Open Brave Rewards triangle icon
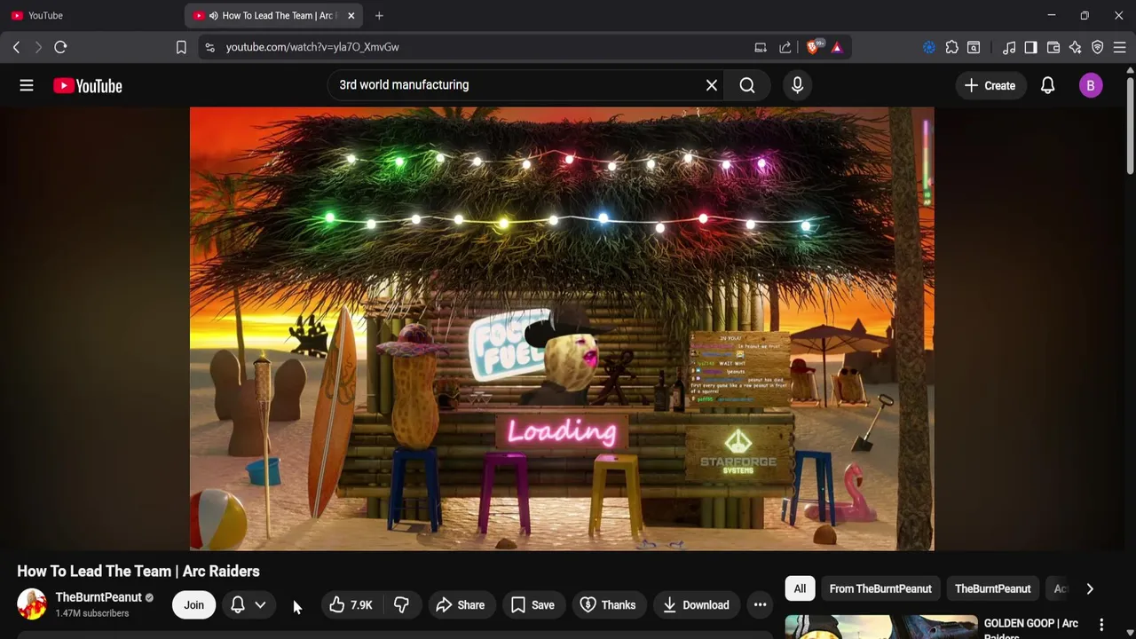This screenshot has width=1136, height=639. click(x=837, y=47)
